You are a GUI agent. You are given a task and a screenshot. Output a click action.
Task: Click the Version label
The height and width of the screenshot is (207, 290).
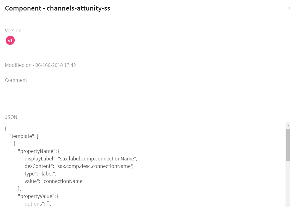13,31
